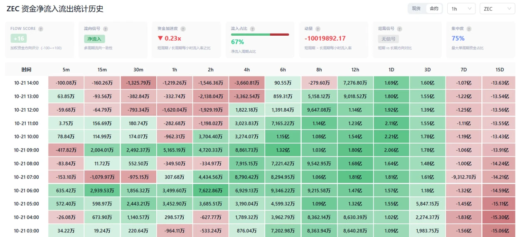Image resolution: width=532 pixels, height=237 pixels.
Task: Click the 63.85万 cell
Action: tap(66, 96)
